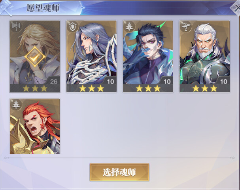Uncheck the selected blonde-haired soul master
This screenshot has height=190, width=240.
(35, 57)
